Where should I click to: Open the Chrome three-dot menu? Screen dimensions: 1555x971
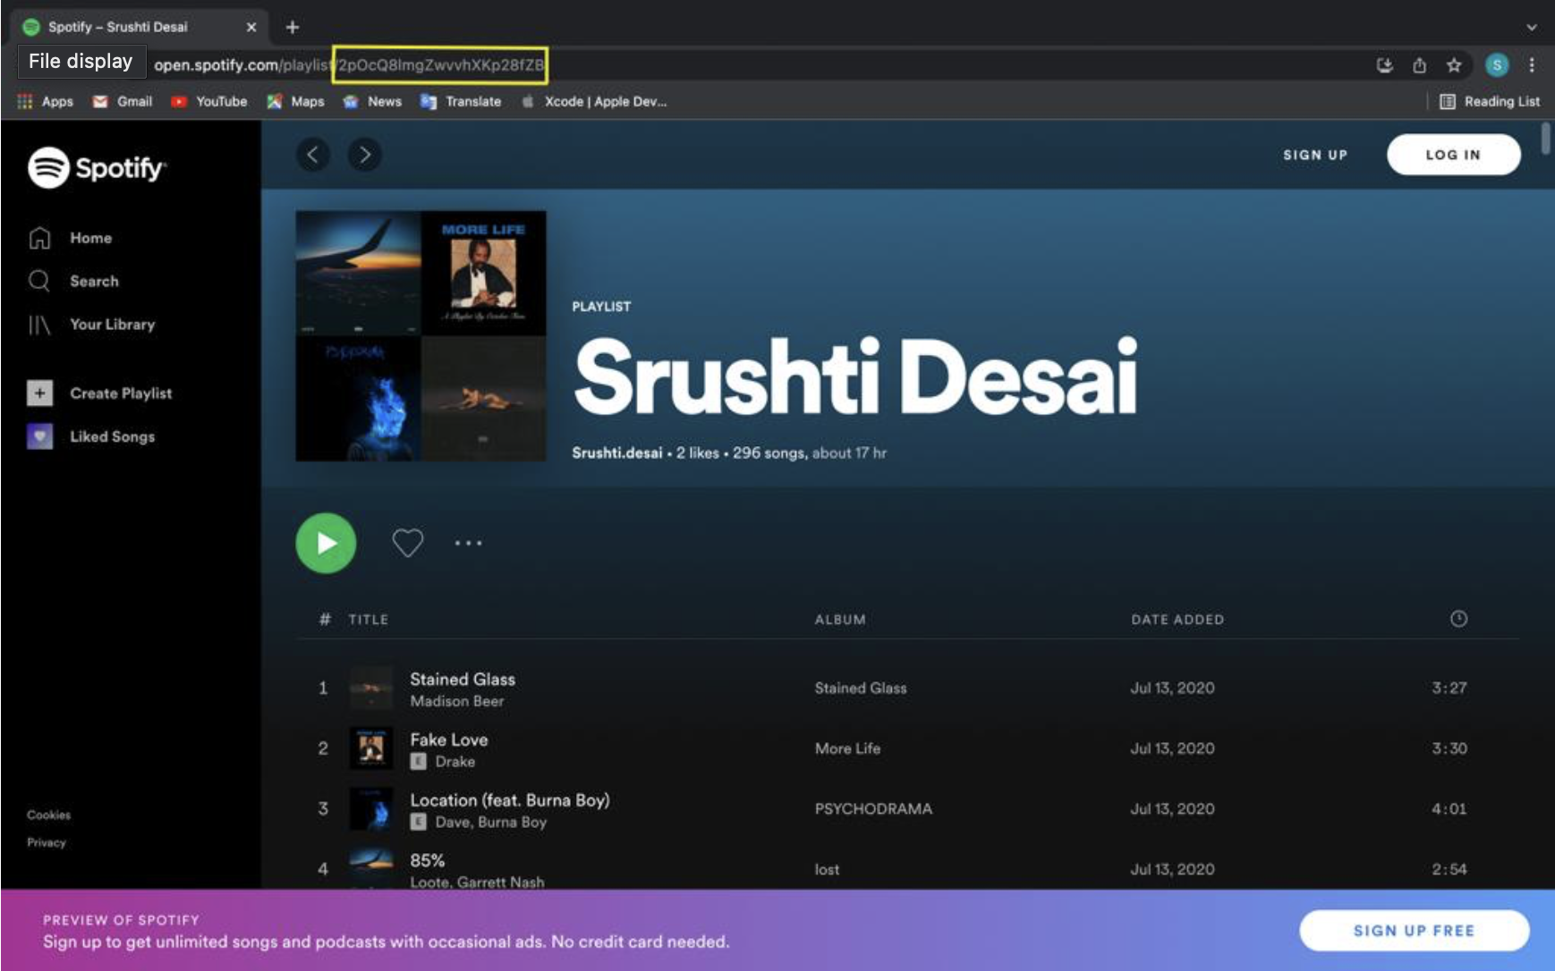point(1532,64)
